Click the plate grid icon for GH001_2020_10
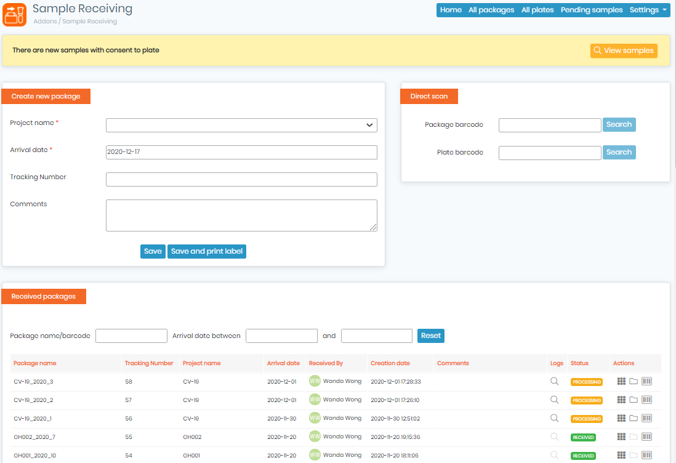676x463 pixels. (x=621, y=455)
